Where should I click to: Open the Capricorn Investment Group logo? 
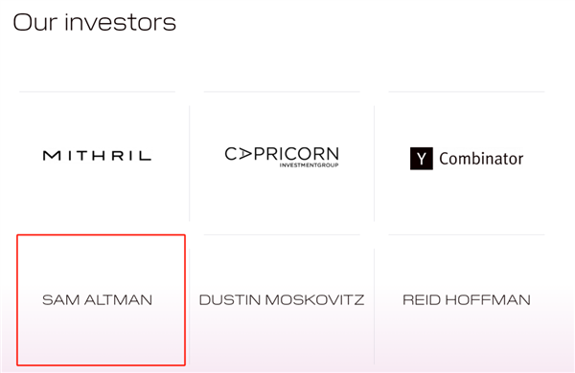point(282,157)
